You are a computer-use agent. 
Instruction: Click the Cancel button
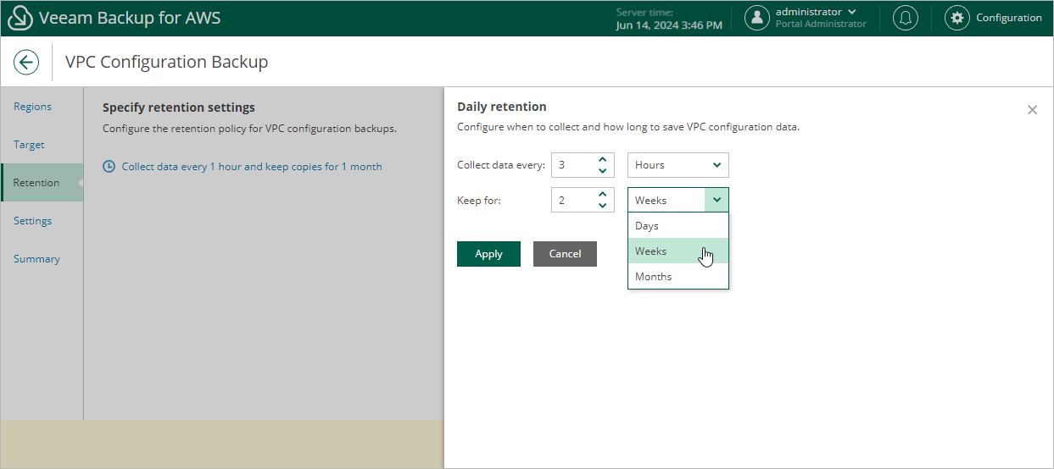point(565,254)
